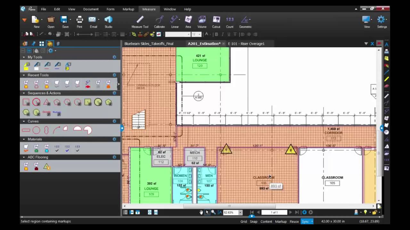Open the Markup menu
Viewport: 410px width, 230px height.
pyautogui.click(x=128, y=9)
